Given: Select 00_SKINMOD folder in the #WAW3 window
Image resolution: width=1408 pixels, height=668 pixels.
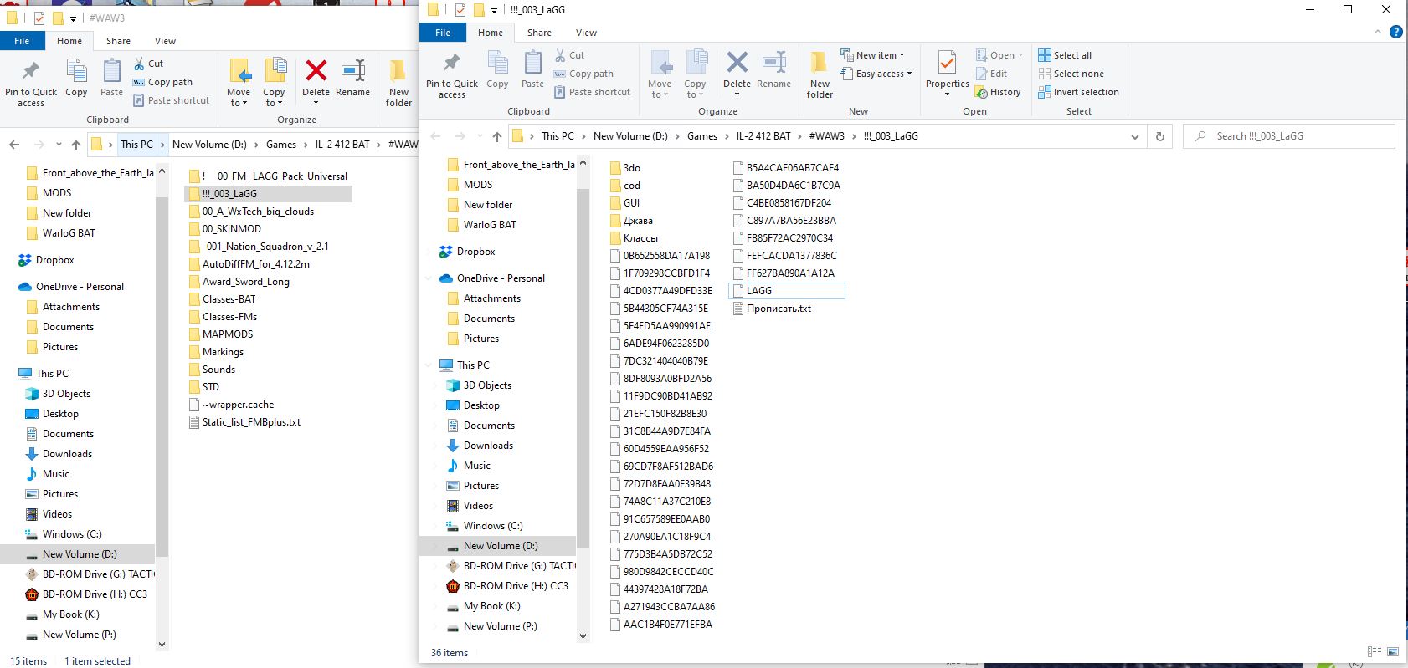Looking at the screenshot, I should (224, 229).
